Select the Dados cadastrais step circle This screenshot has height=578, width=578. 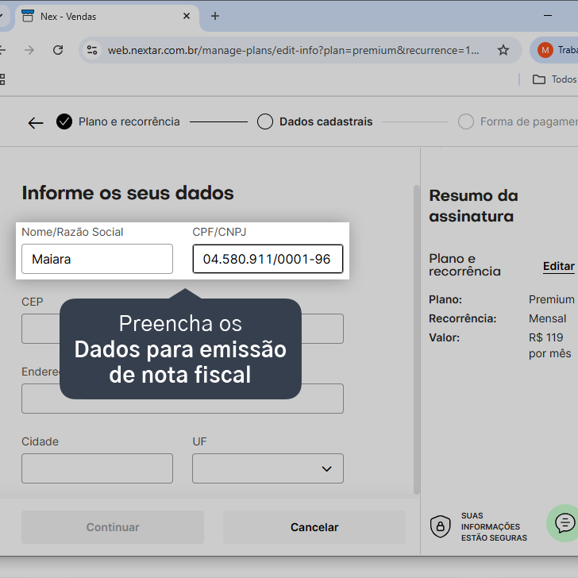[x=265, y=121]
